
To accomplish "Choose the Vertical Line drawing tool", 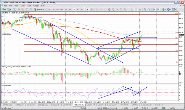I will [x=97, y=9].
